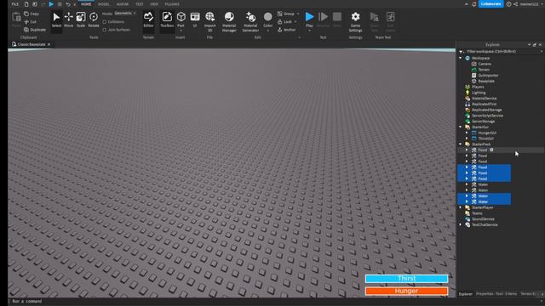This screenshot has width=545, height=306.
Task: Activate the Select tool
Action: click(56, 20)
